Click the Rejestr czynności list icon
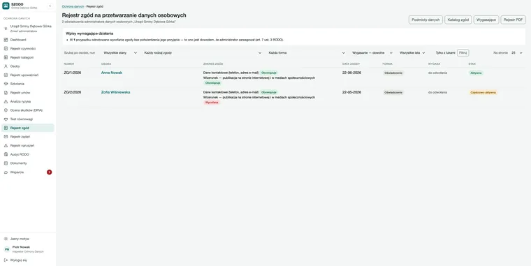The width and height of the screenshot is (531, 266). point(6,49)
